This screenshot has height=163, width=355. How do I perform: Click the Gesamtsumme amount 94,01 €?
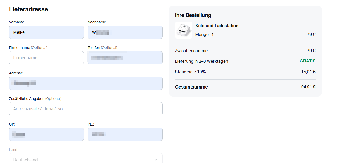308,87
